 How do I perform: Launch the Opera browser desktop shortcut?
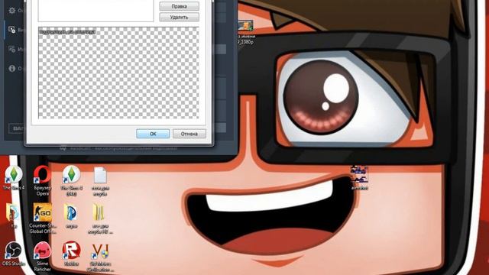pyautogui.click(x=43, y=181)
